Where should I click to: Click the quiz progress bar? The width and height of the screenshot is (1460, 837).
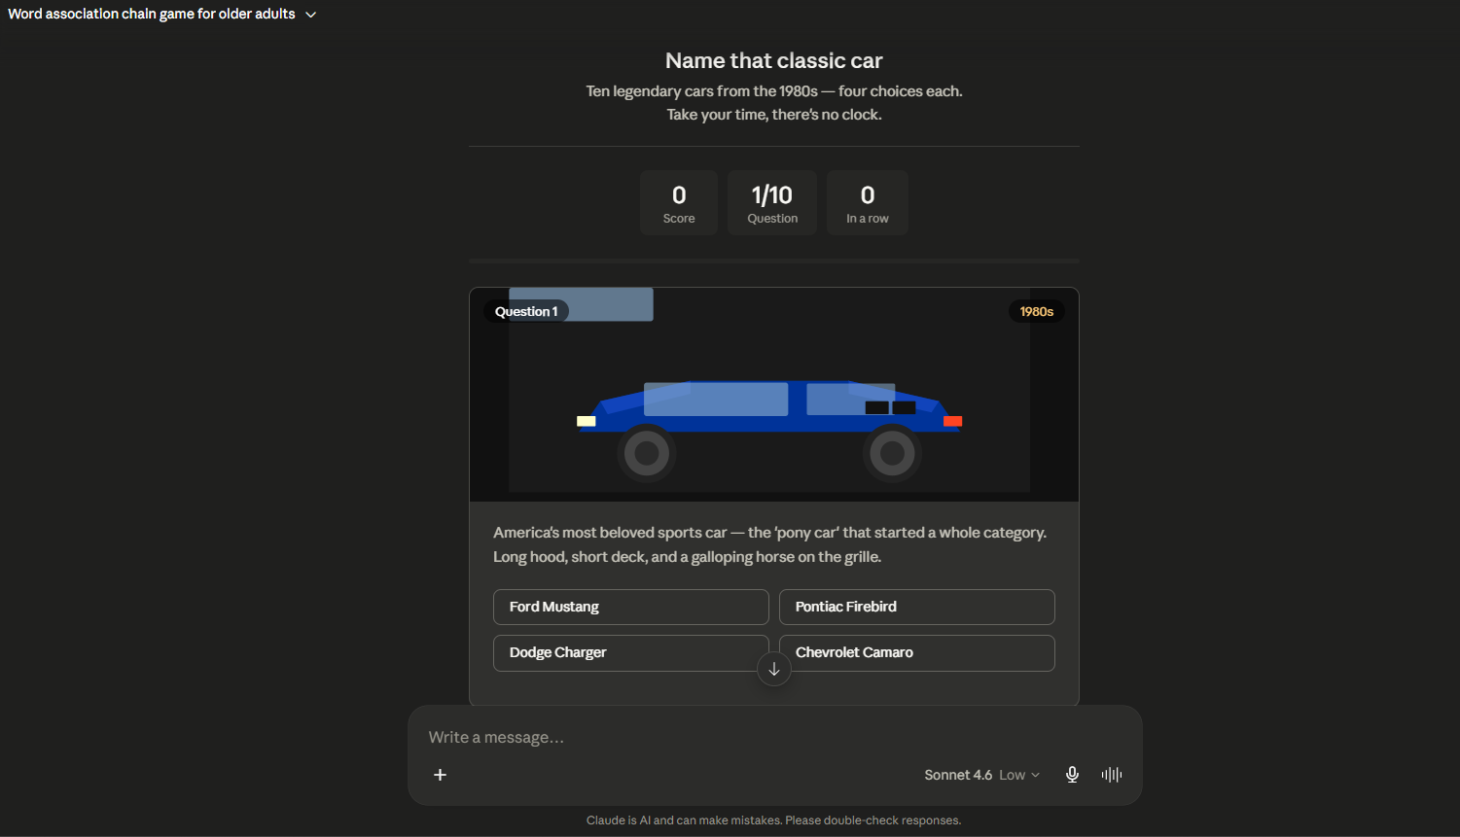click(x=774, y=261)
